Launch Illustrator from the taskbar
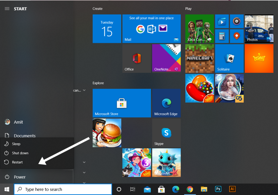278x195 pixels. point(232,189)
